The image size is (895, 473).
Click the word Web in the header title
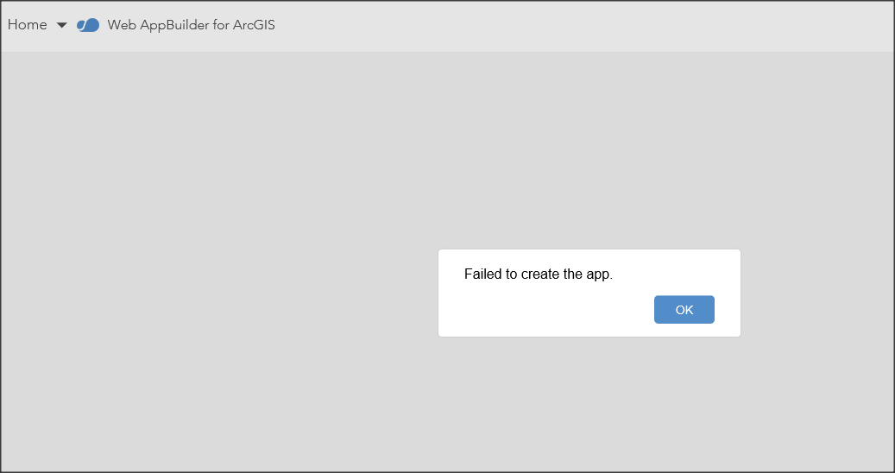coord(122,25)
